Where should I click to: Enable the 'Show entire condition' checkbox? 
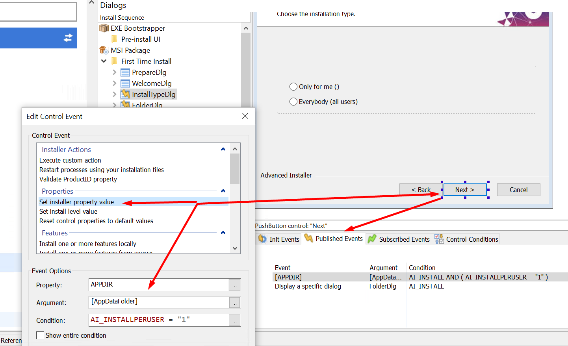[x=40, y=335]
